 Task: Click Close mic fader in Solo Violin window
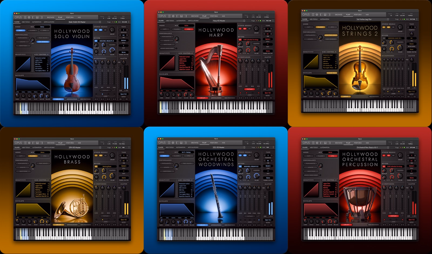(x=96, y=70)
